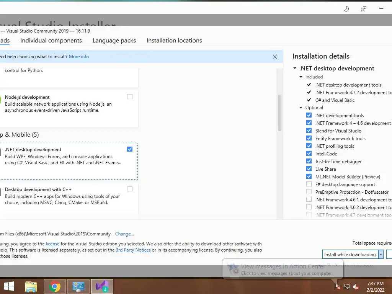Viewport: 392px width, 294px height.
Task: Collapse the Included section
Action: 301,77
